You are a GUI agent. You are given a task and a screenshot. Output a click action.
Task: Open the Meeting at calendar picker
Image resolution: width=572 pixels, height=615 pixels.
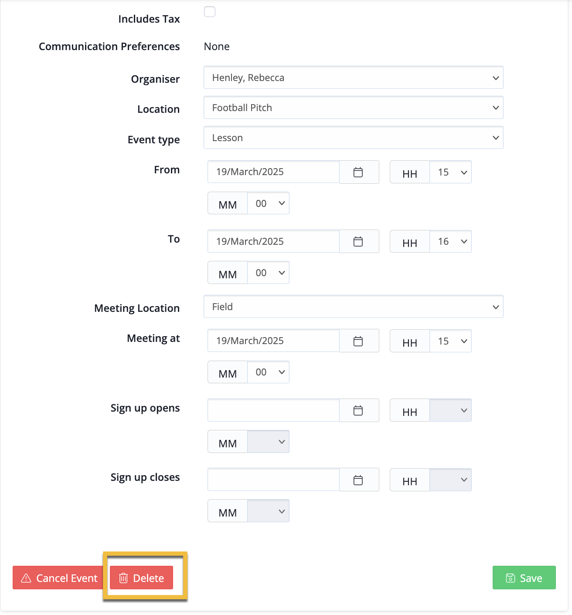[x=358, y=341]
